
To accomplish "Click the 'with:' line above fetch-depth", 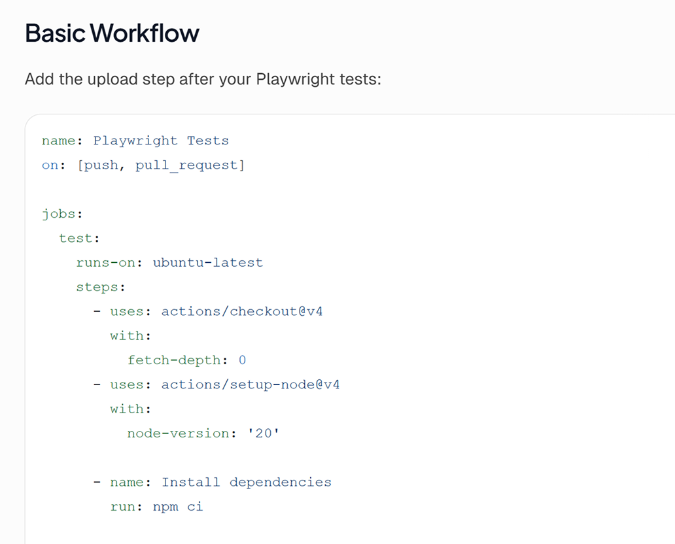I will (x=130, y=335).
